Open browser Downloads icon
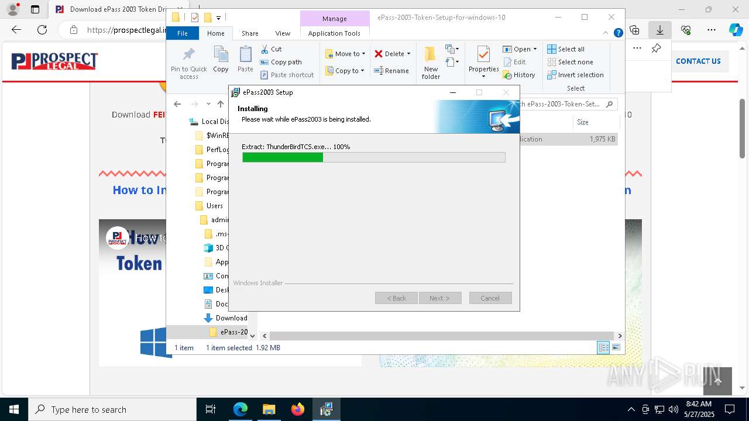 660,30
